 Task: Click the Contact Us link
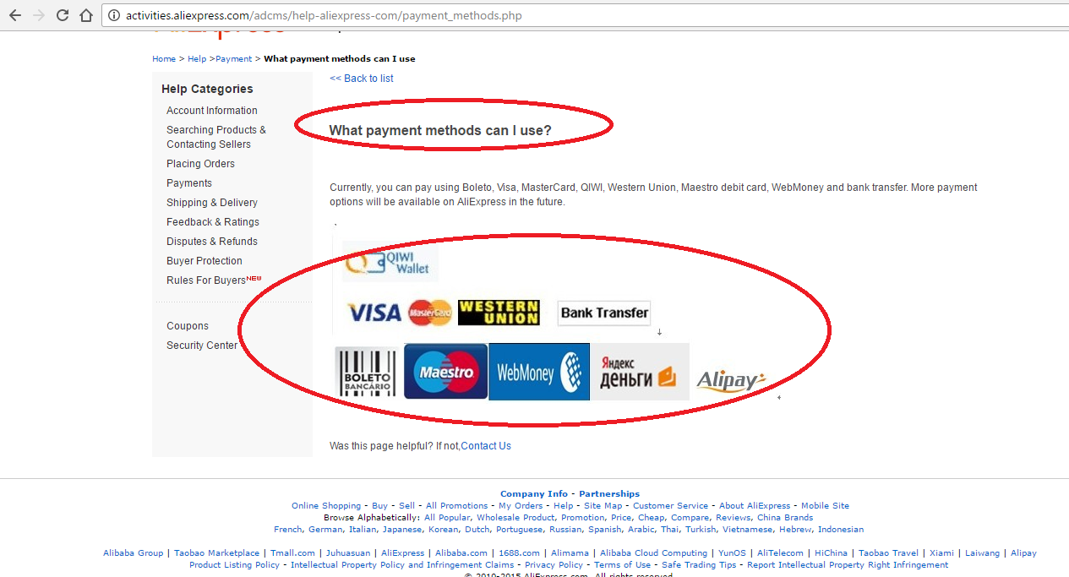[486, 446]
